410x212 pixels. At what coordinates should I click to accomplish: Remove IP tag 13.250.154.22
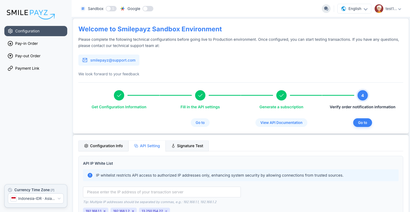click(166, 211)
